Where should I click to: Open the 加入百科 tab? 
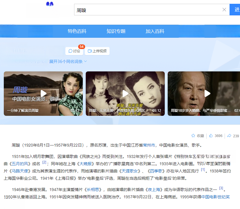155,31
